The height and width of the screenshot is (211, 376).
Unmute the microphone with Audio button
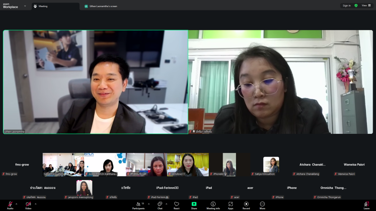click(x=10, y=205)
